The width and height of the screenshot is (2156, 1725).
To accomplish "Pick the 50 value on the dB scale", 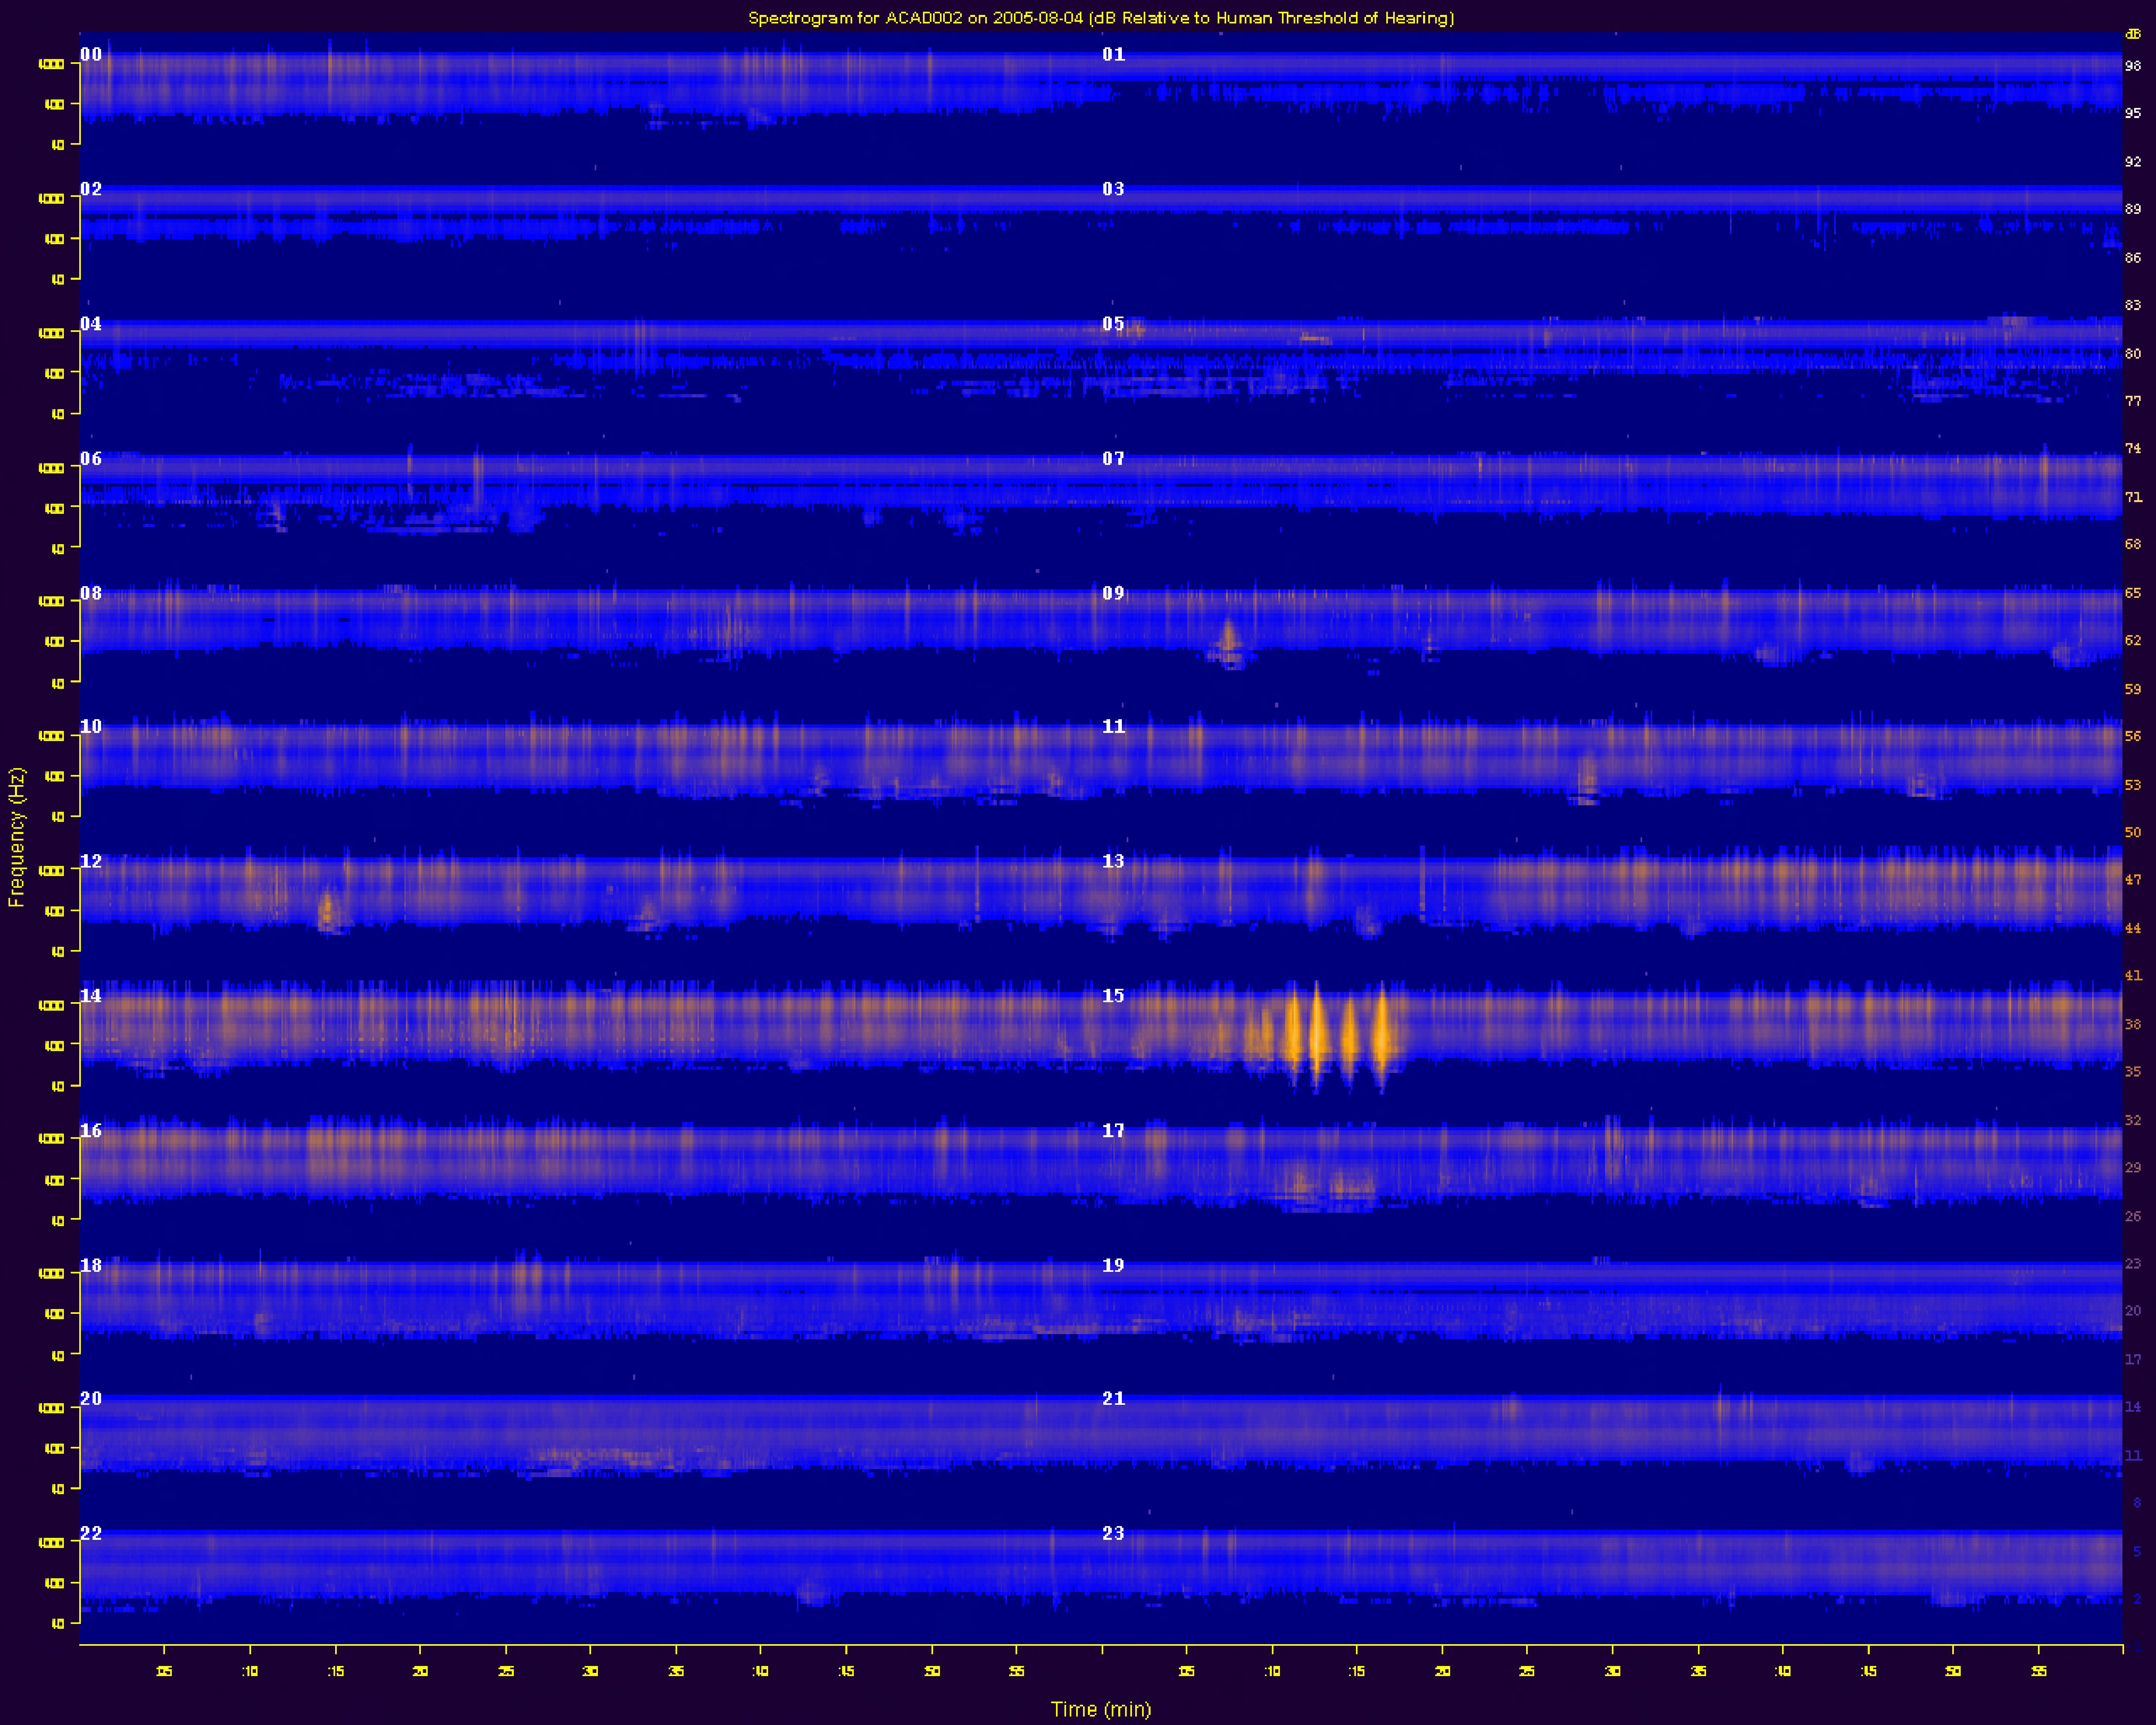I will tap(2133, 832).
